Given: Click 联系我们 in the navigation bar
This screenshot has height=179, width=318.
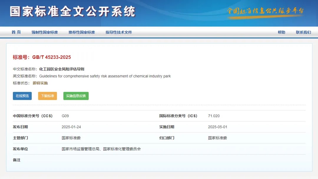Looking at the screenshot, I should click(303, 32).
